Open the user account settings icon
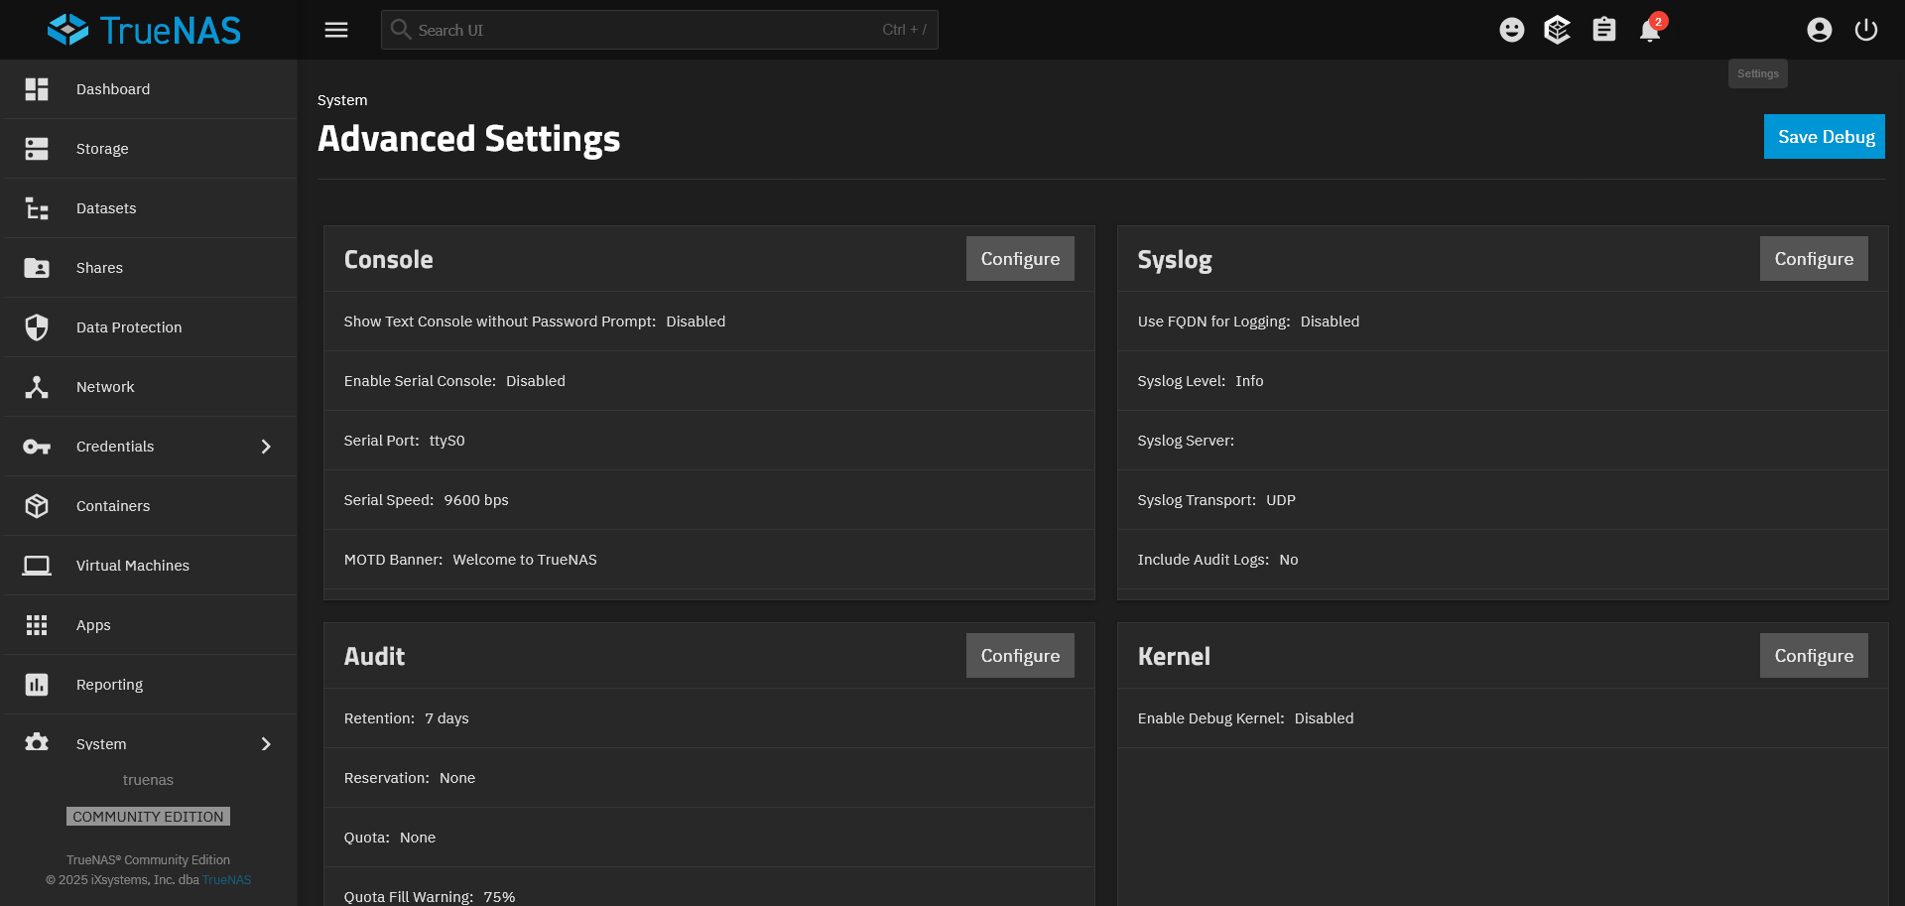The image size is (1905, 906). pos(1819,30)
